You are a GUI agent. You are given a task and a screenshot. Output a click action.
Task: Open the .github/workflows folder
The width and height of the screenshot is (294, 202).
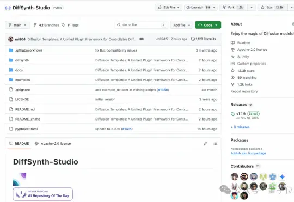[29, 50]
